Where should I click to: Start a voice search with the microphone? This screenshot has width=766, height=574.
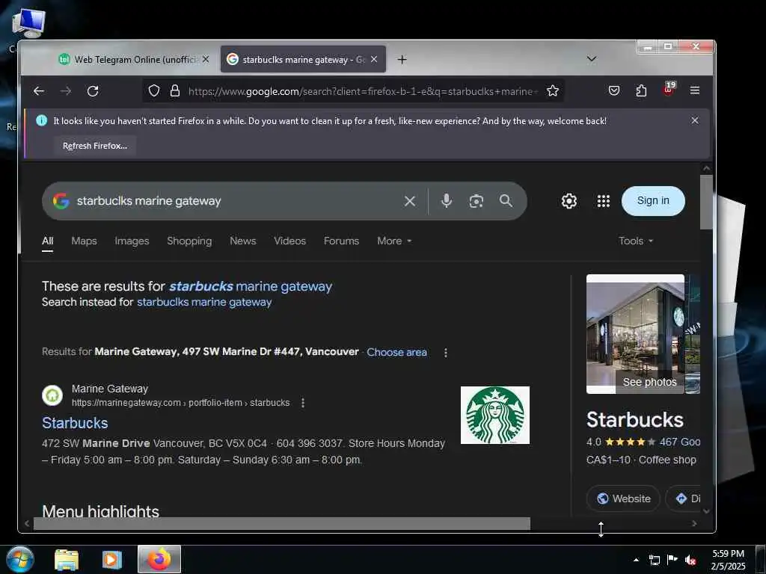click(447, 200)
